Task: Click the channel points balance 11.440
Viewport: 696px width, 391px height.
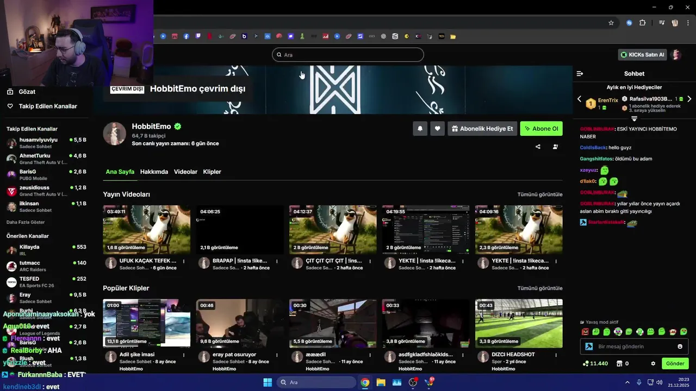Action: pyautogui.click(x=595, y=363)
